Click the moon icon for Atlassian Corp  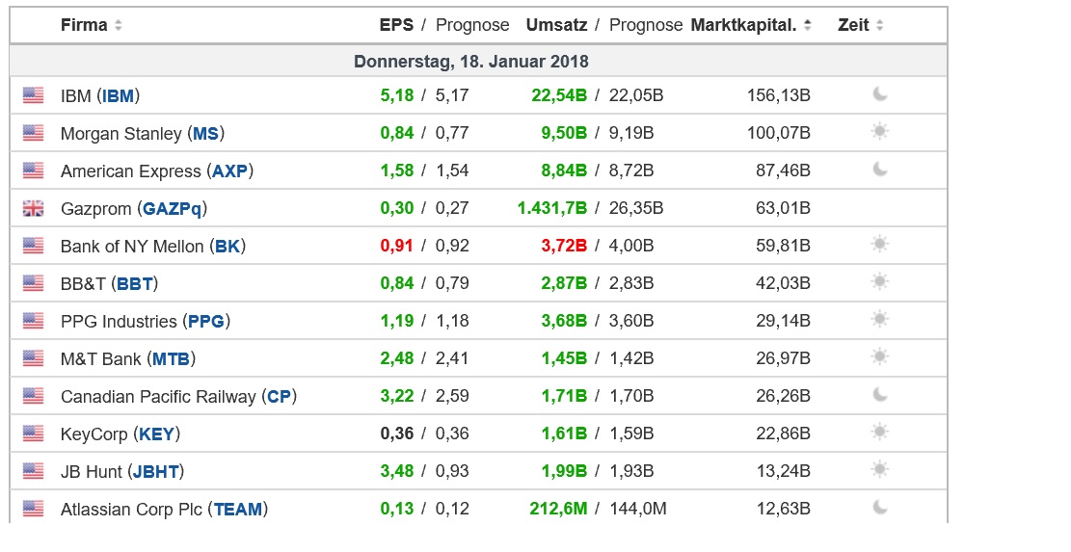click(x=879, y=508)
